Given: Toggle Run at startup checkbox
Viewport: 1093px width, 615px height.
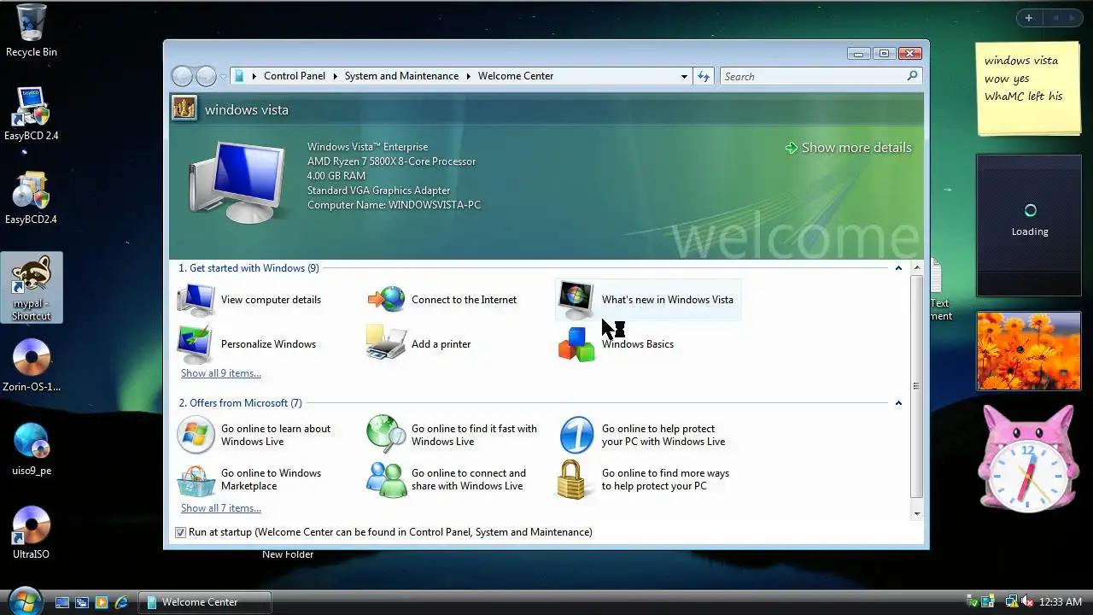Looking at the screenshot, I should 180,532.
